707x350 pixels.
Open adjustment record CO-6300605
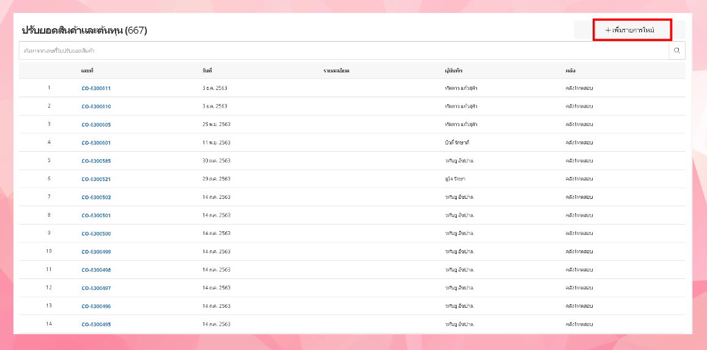click(96, 125)
